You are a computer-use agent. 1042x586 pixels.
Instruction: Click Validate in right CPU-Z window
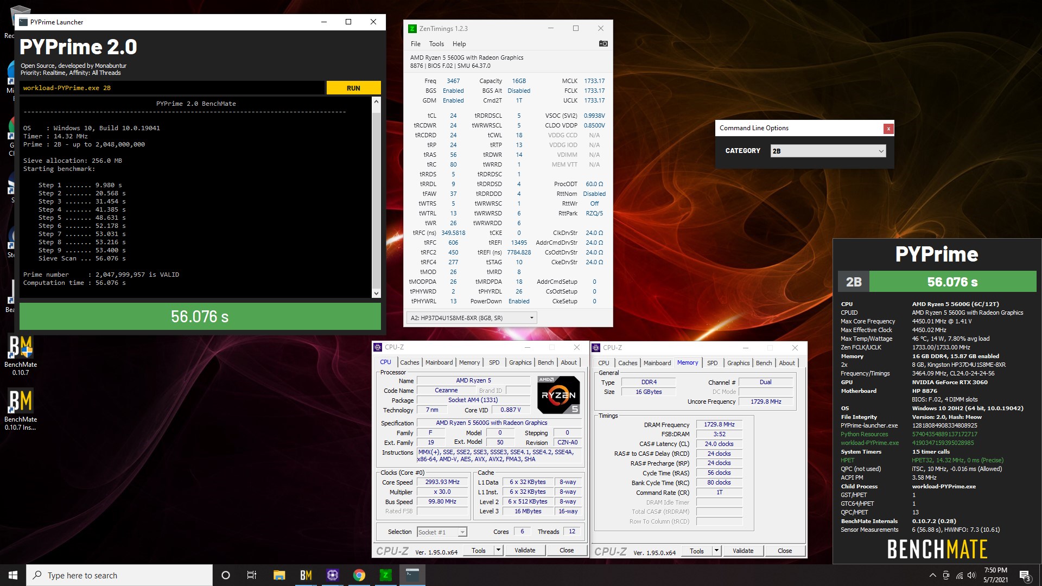coord(743,551)
